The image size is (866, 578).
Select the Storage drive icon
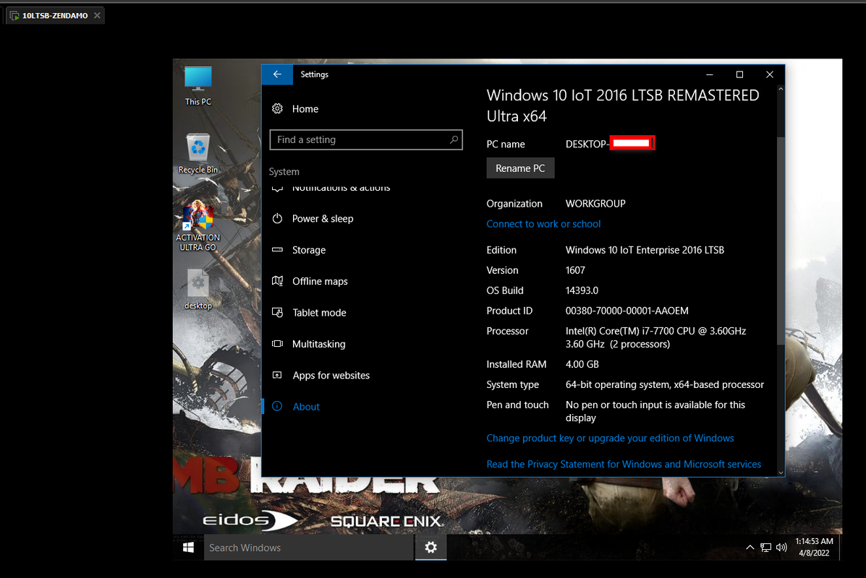(277, 250)
